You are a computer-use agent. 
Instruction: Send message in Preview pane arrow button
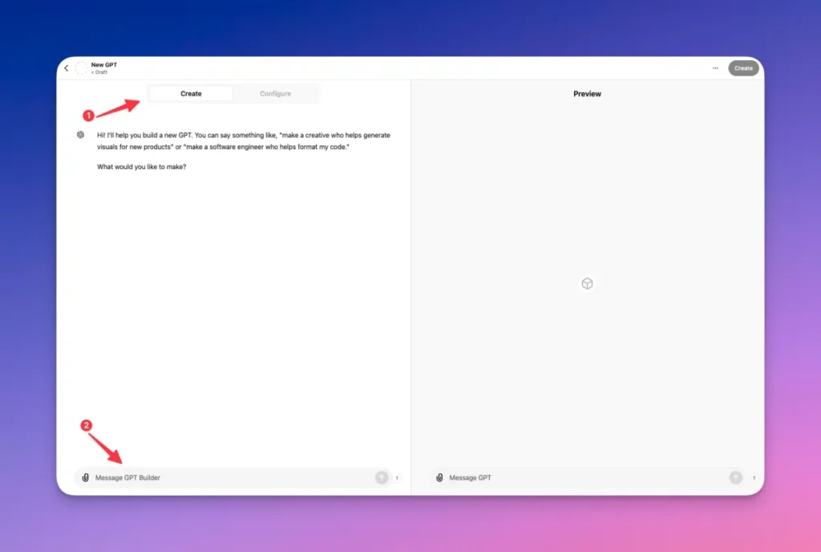pyautogui.click(x=736, y=477)
